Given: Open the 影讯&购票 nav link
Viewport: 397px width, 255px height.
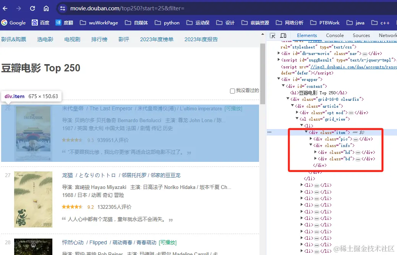Looking at the screenshot, I should click(14, 39).
